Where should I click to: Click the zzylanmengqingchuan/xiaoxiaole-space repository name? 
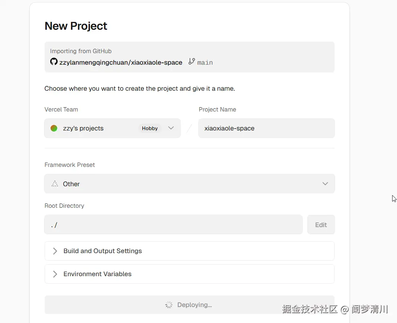pos(121,62)
